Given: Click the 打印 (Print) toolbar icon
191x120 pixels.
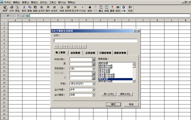Looking at the screenshot, I should click(12, 9).
